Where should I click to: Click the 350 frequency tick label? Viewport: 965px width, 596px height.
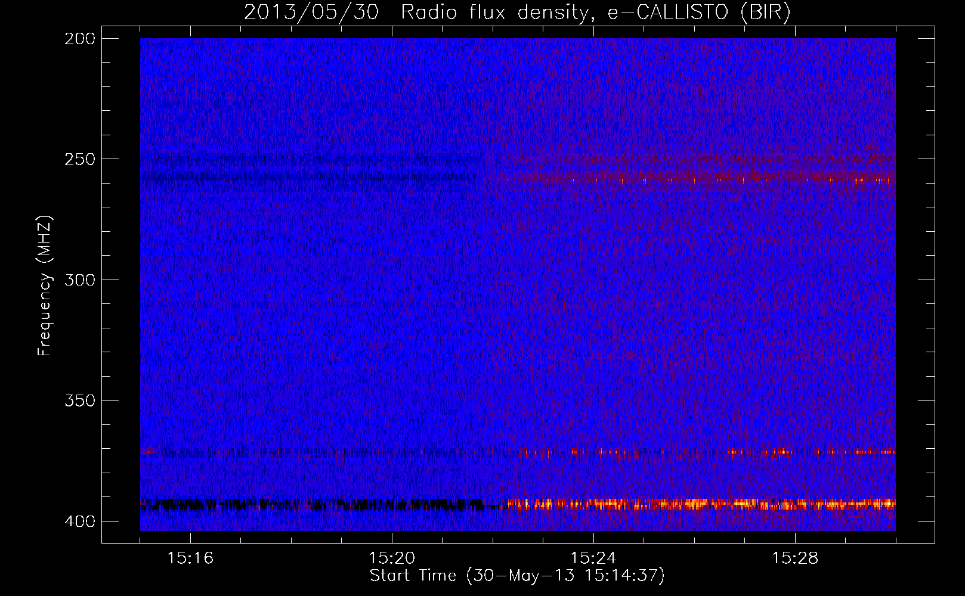click(79, 400)
